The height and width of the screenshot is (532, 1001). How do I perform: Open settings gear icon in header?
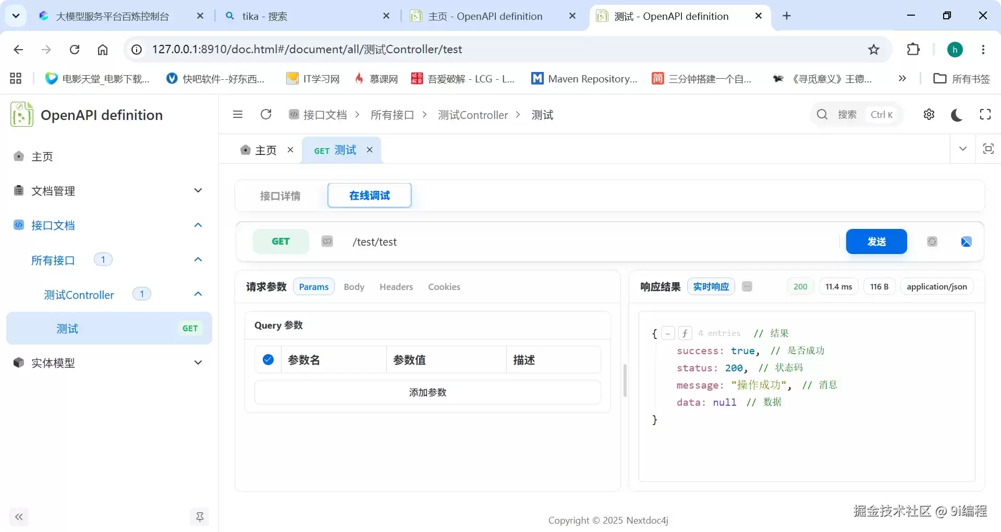[929, 114]
